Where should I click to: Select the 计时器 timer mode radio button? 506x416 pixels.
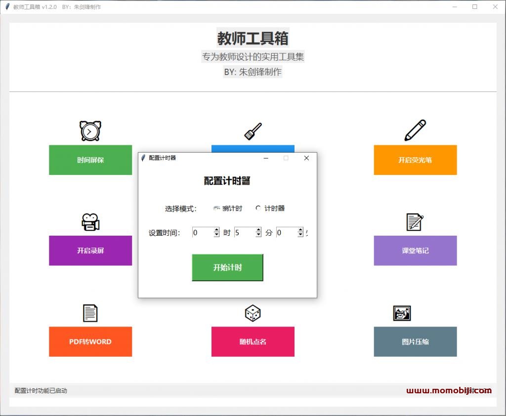tap(258, 208)
